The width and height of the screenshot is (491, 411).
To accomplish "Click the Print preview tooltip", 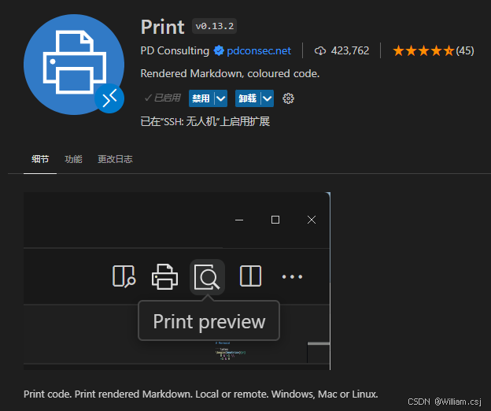I will [209, 320].
